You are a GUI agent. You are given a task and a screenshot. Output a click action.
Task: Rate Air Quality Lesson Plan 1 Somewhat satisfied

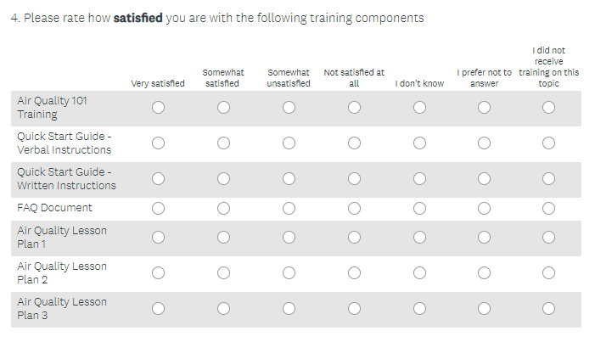coord(223,238)
